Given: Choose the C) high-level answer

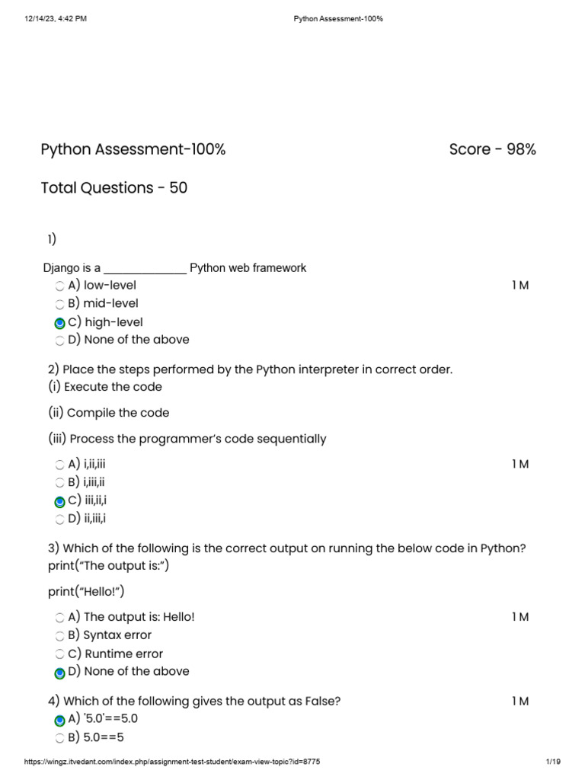Looking at the screenshot, I should (x=60, y=323).
